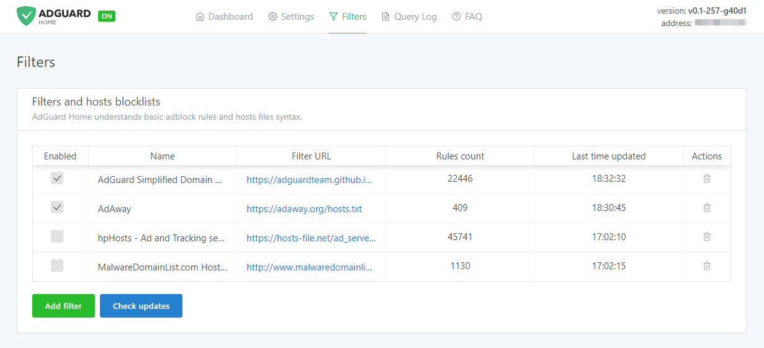Click the green ON status badge
This screenshot has width=764, height=348.
[107, 16]
